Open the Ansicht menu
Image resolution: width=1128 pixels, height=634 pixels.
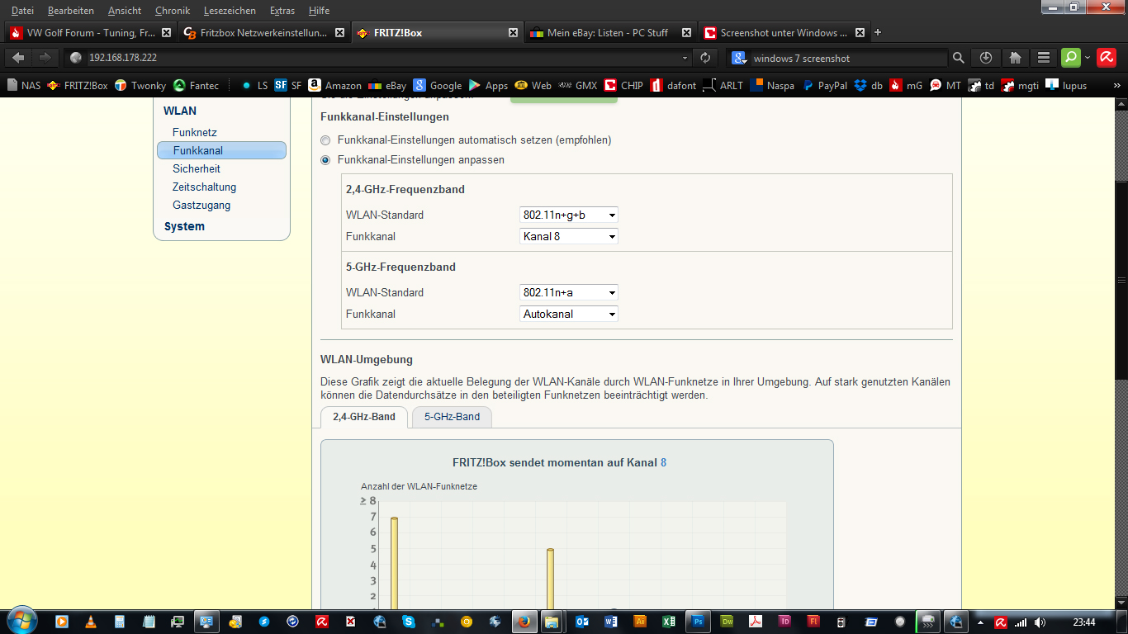125,11
